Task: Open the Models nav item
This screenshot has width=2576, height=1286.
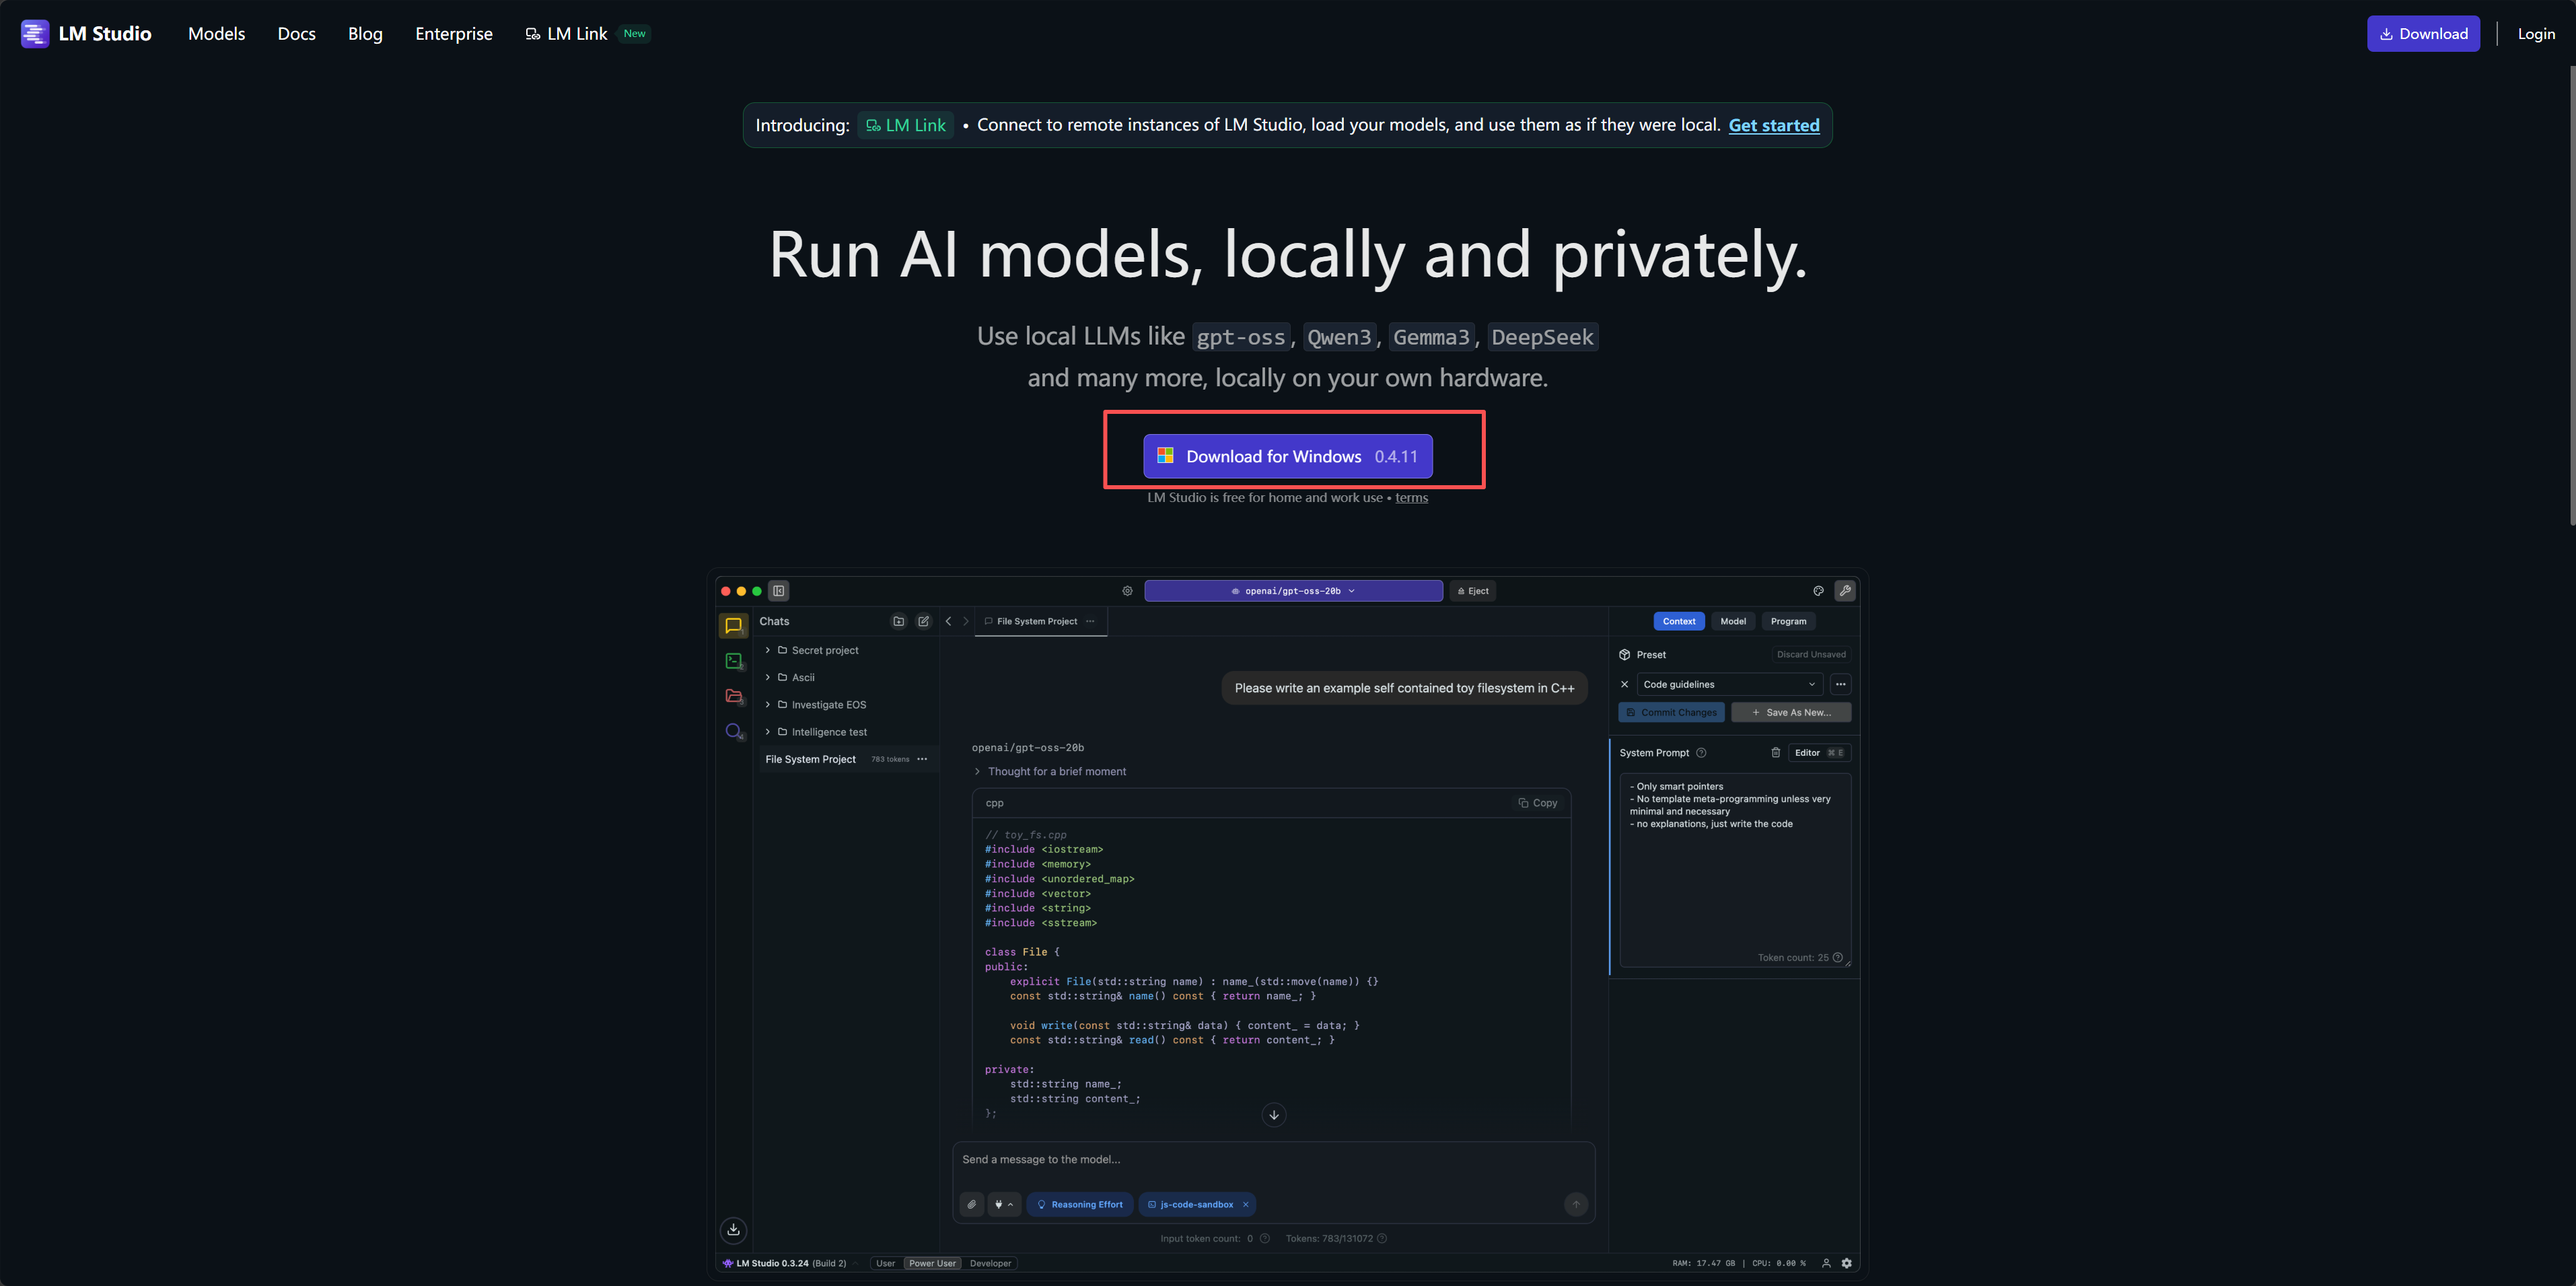Action: (217, 34)
